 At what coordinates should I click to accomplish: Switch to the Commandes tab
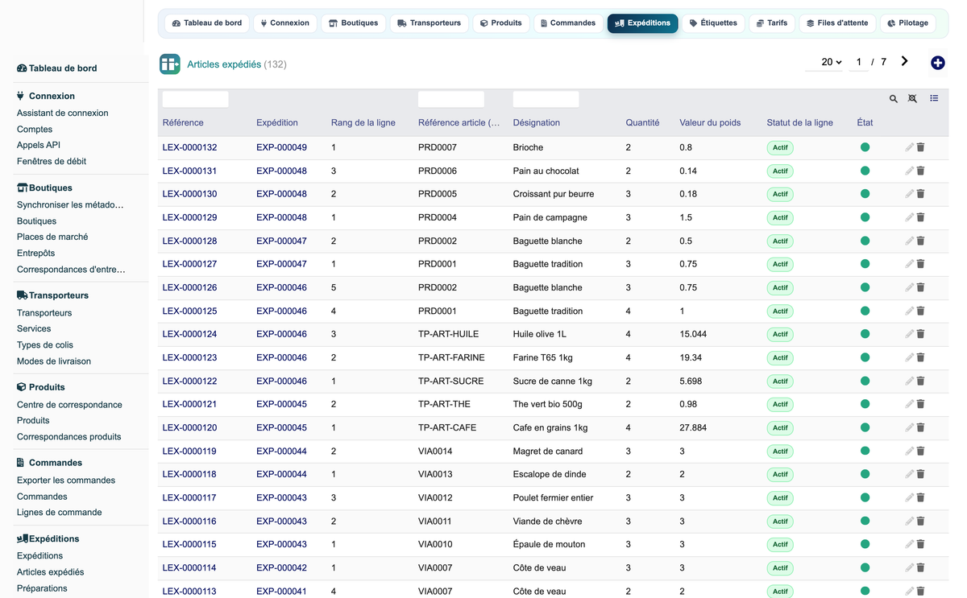coord(568,23)
